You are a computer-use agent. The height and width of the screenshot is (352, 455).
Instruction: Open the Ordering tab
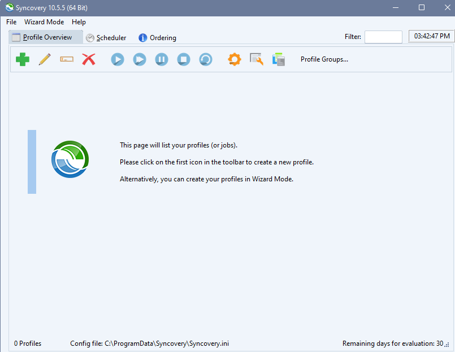pos(157,38)
